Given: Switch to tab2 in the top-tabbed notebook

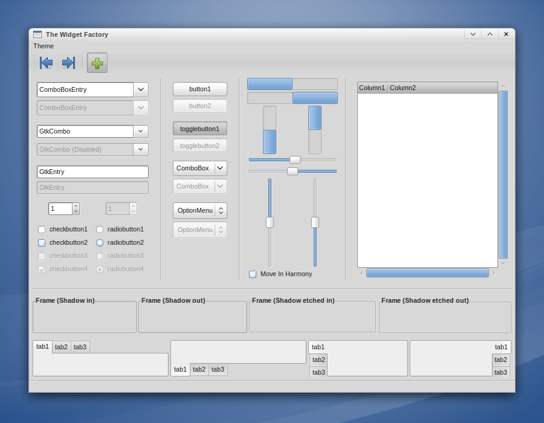Looking at the screenshot, I should pyautogui.click(x=62, y=347).
